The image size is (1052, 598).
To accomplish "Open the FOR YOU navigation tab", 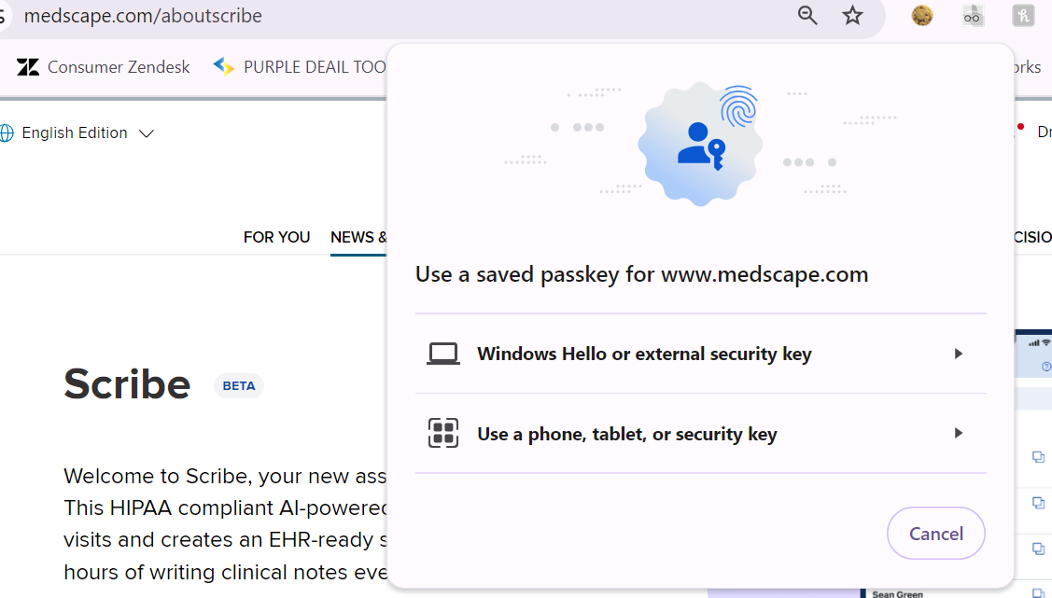I will coord(276,237).
